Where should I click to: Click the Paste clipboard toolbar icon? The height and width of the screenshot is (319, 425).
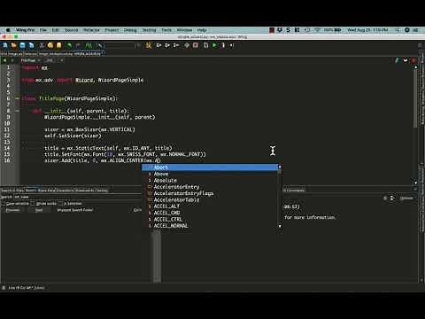[59, 45]
